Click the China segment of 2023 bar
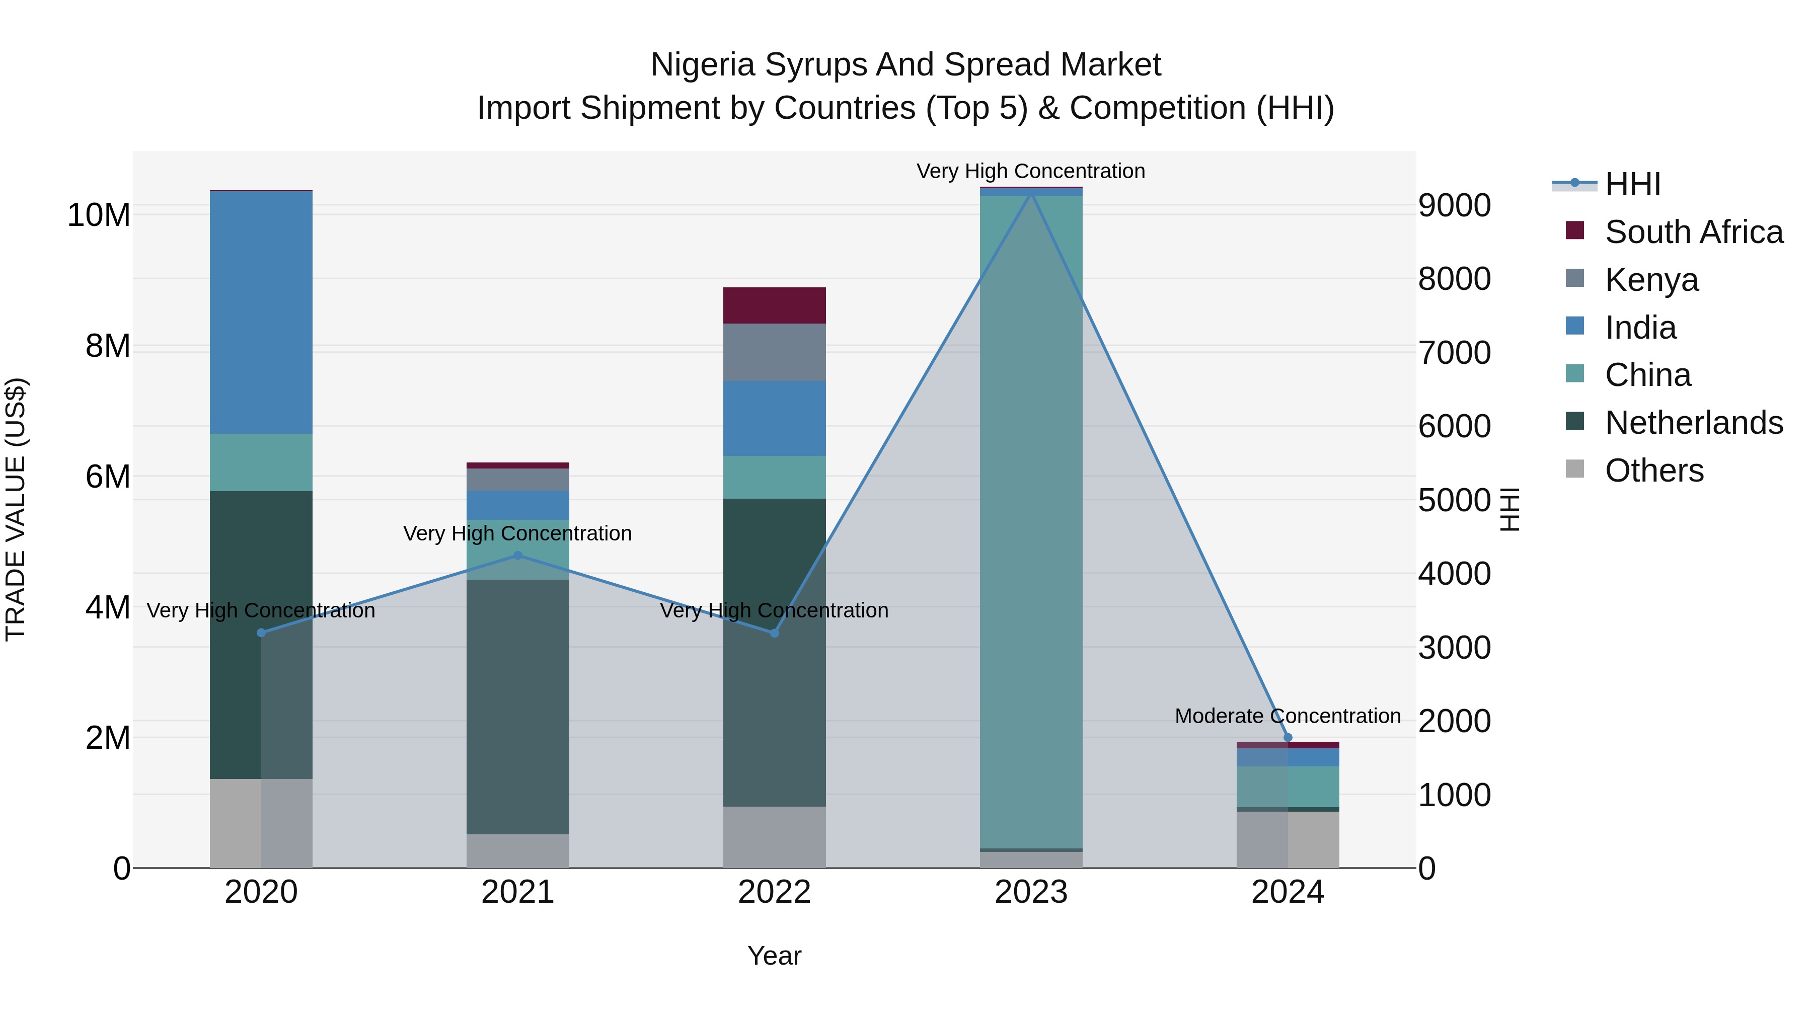The width and height of the screenshot is (1812, 1019). 1031,522
